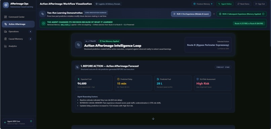Screen dimensions: 271x129
Task: Click the Route A vs Route B score chip
Action: pos(249,24)
